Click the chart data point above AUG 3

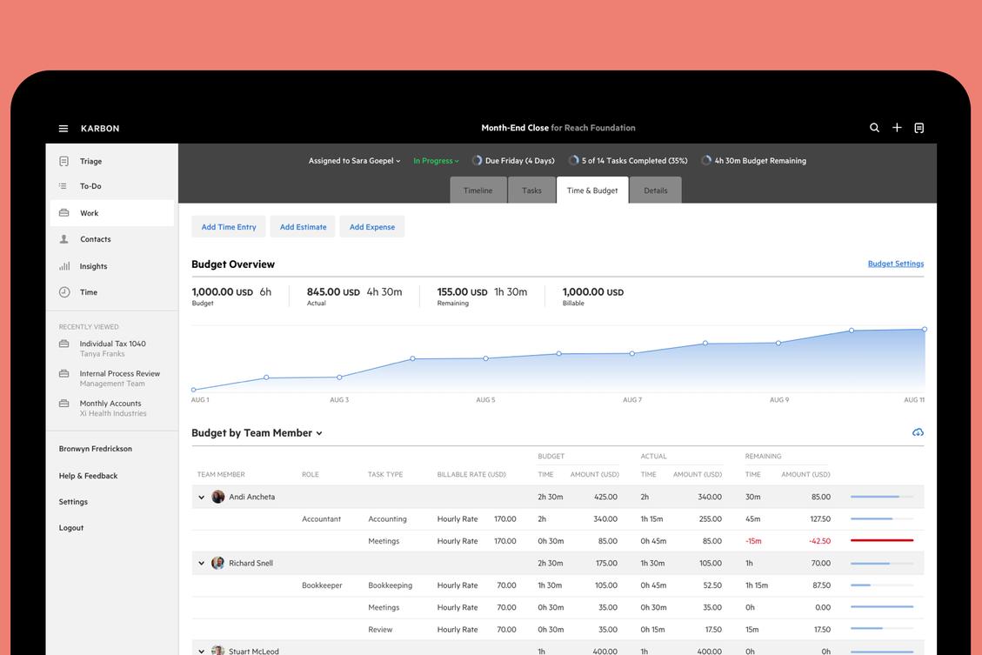[x=339, y=378]
